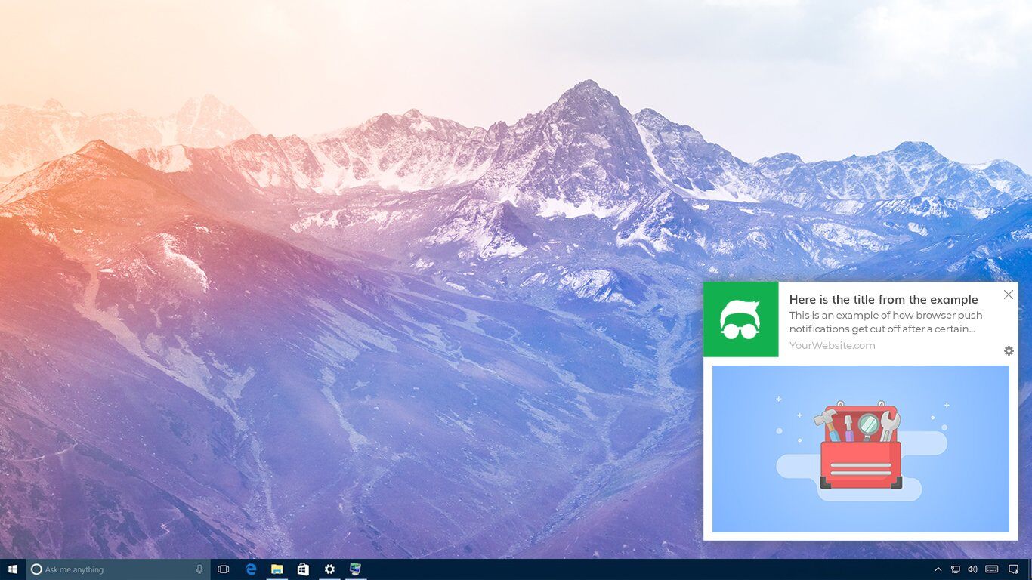Screen dimensions: 1032x580
Task: Open the Start menu
Action: tap(11, 569)
